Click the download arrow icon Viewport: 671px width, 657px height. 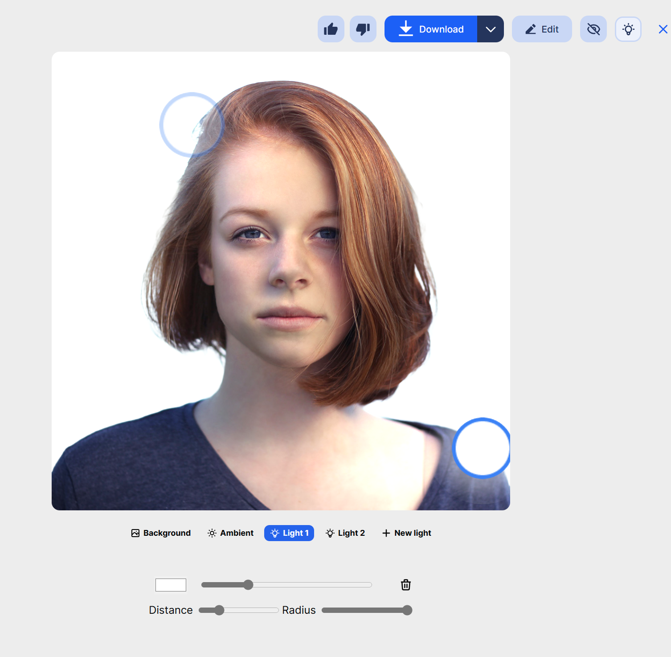pyautogui.click(x=406, y=29)
